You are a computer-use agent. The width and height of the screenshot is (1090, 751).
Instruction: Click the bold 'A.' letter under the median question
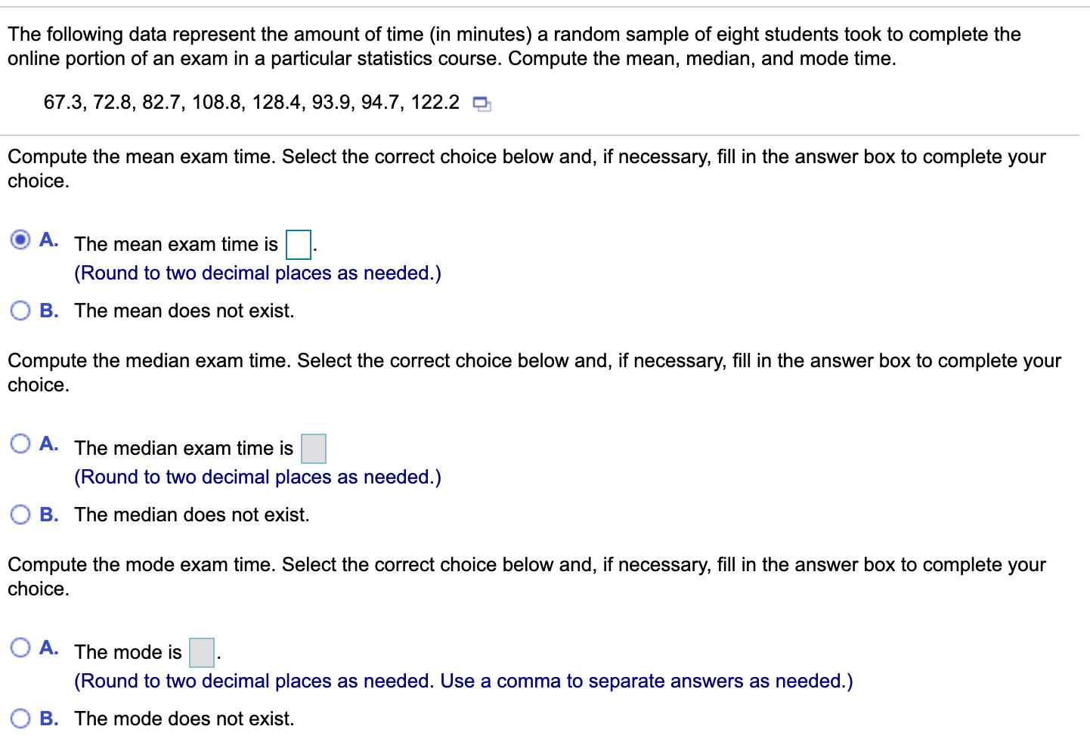pyautogui.click(x=49, y=443)
